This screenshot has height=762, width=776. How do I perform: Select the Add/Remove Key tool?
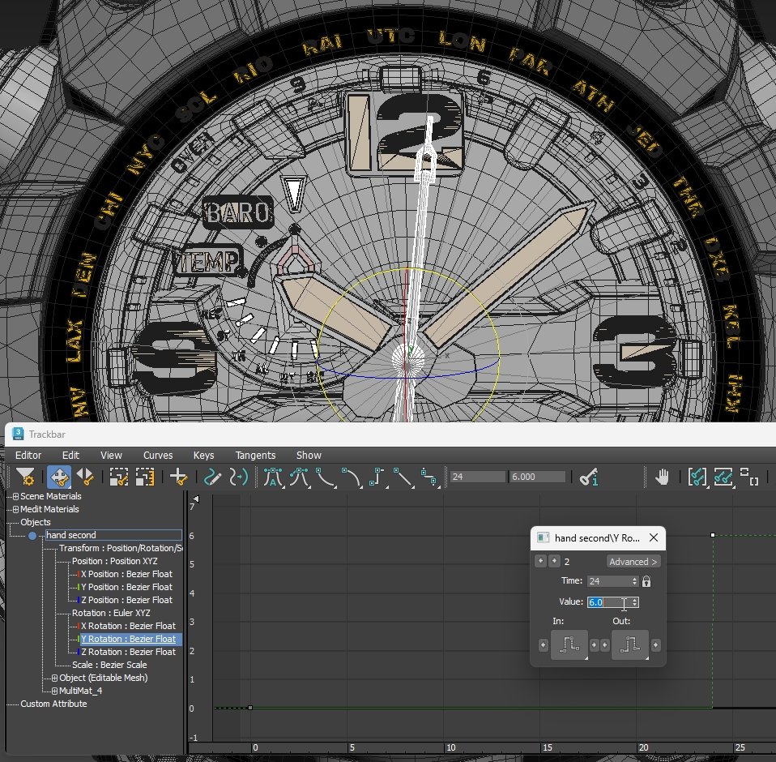[x=178, y=477]
